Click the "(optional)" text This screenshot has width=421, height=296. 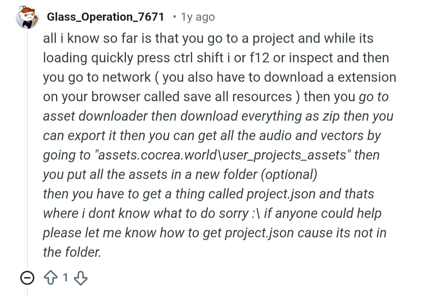pyautogui.click(x=290, y=175)
